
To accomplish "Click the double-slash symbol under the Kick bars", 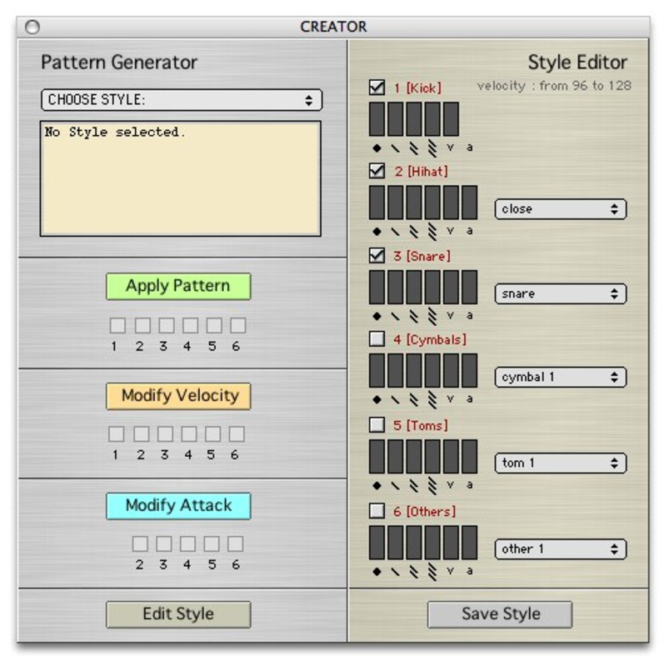I will point(413,148).
